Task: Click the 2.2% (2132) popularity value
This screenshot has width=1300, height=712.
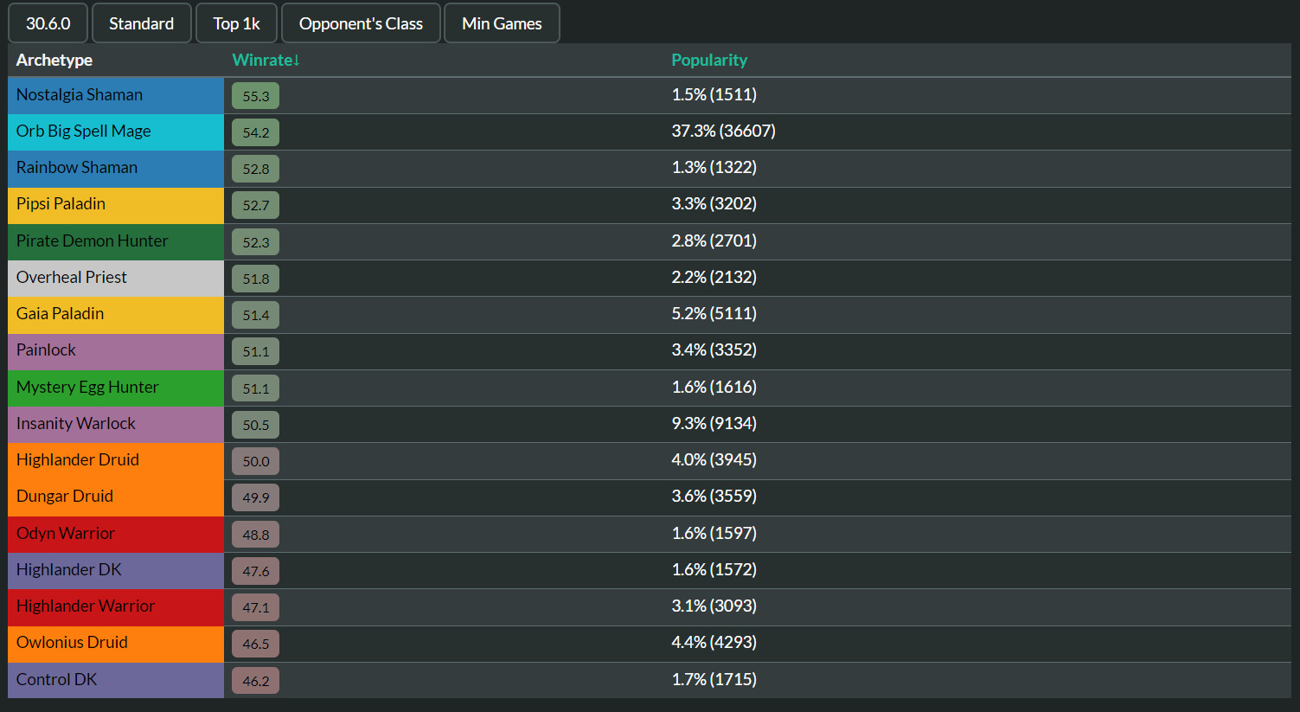Action: [x=714, y=277]
